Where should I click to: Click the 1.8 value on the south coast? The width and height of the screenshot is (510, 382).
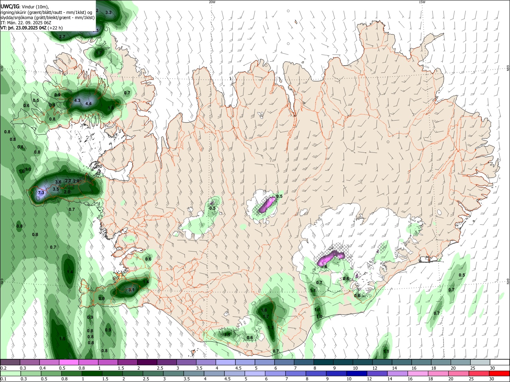[x=264, y=310]
